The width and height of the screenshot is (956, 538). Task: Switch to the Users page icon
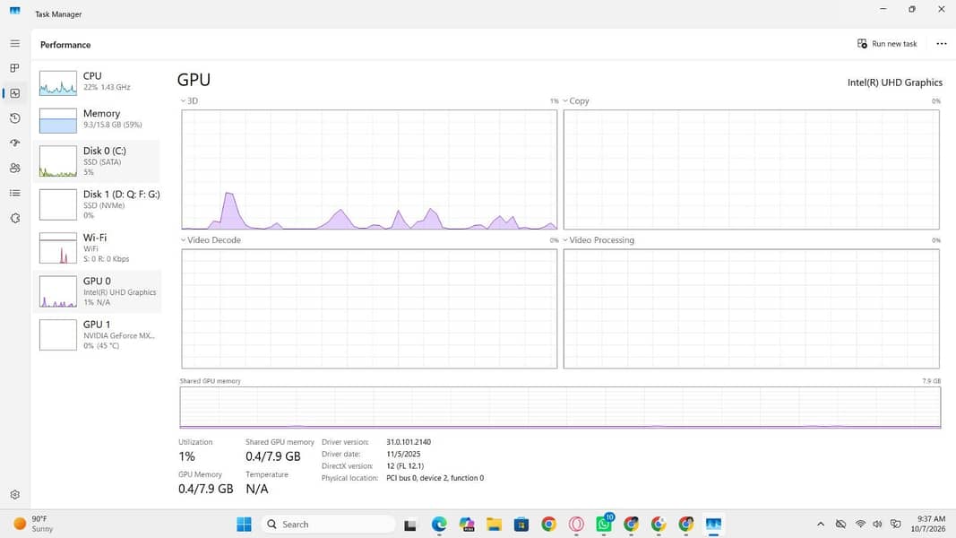click(x=14, y=168)
